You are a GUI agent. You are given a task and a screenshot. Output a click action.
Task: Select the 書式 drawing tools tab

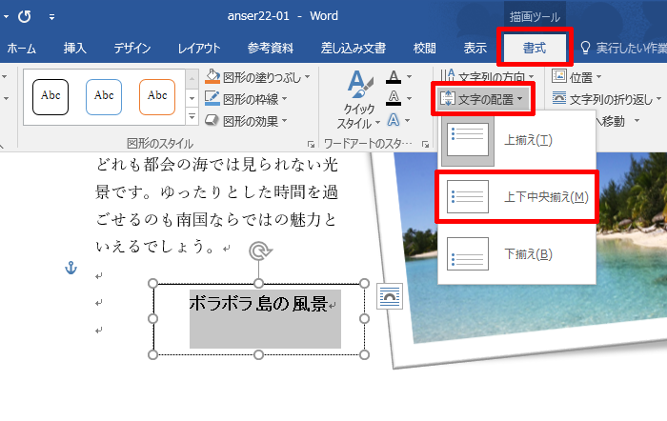click(x=535, y=48)
